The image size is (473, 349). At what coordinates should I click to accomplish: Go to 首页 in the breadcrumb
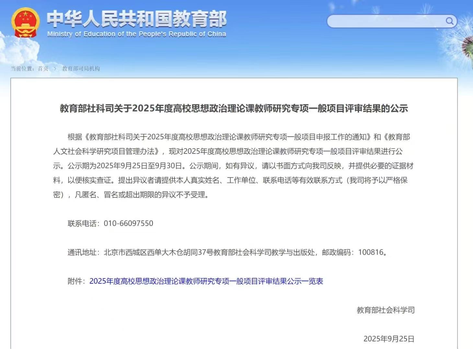pyautogui.click(x=43, y=69)
